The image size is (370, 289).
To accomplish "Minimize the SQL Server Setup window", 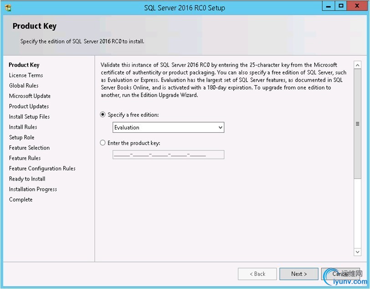I will [328, 6].
